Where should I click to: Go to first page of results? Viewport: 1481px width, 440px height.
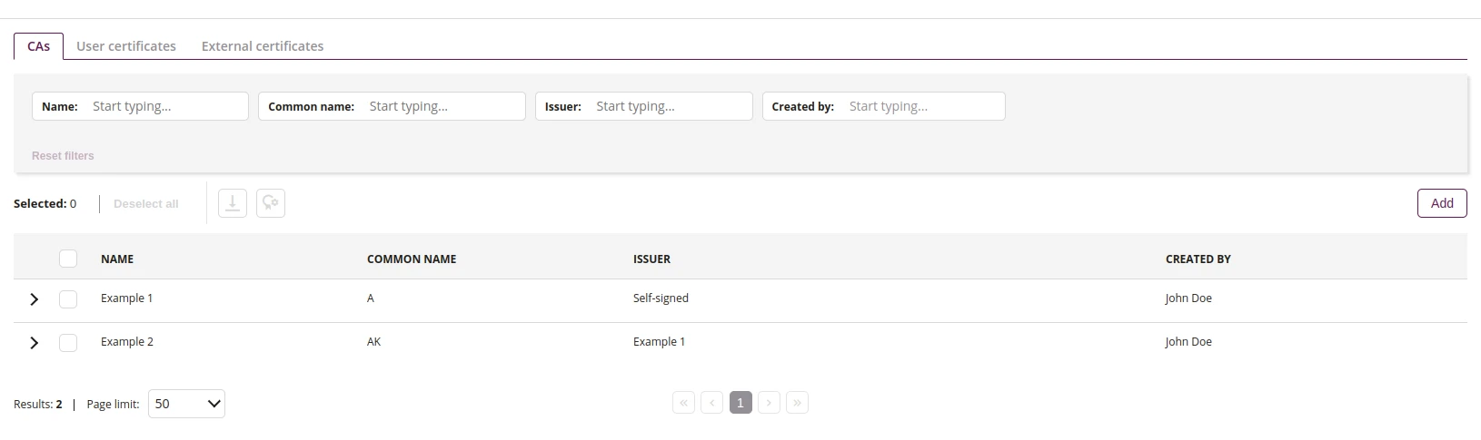point(683,403)
